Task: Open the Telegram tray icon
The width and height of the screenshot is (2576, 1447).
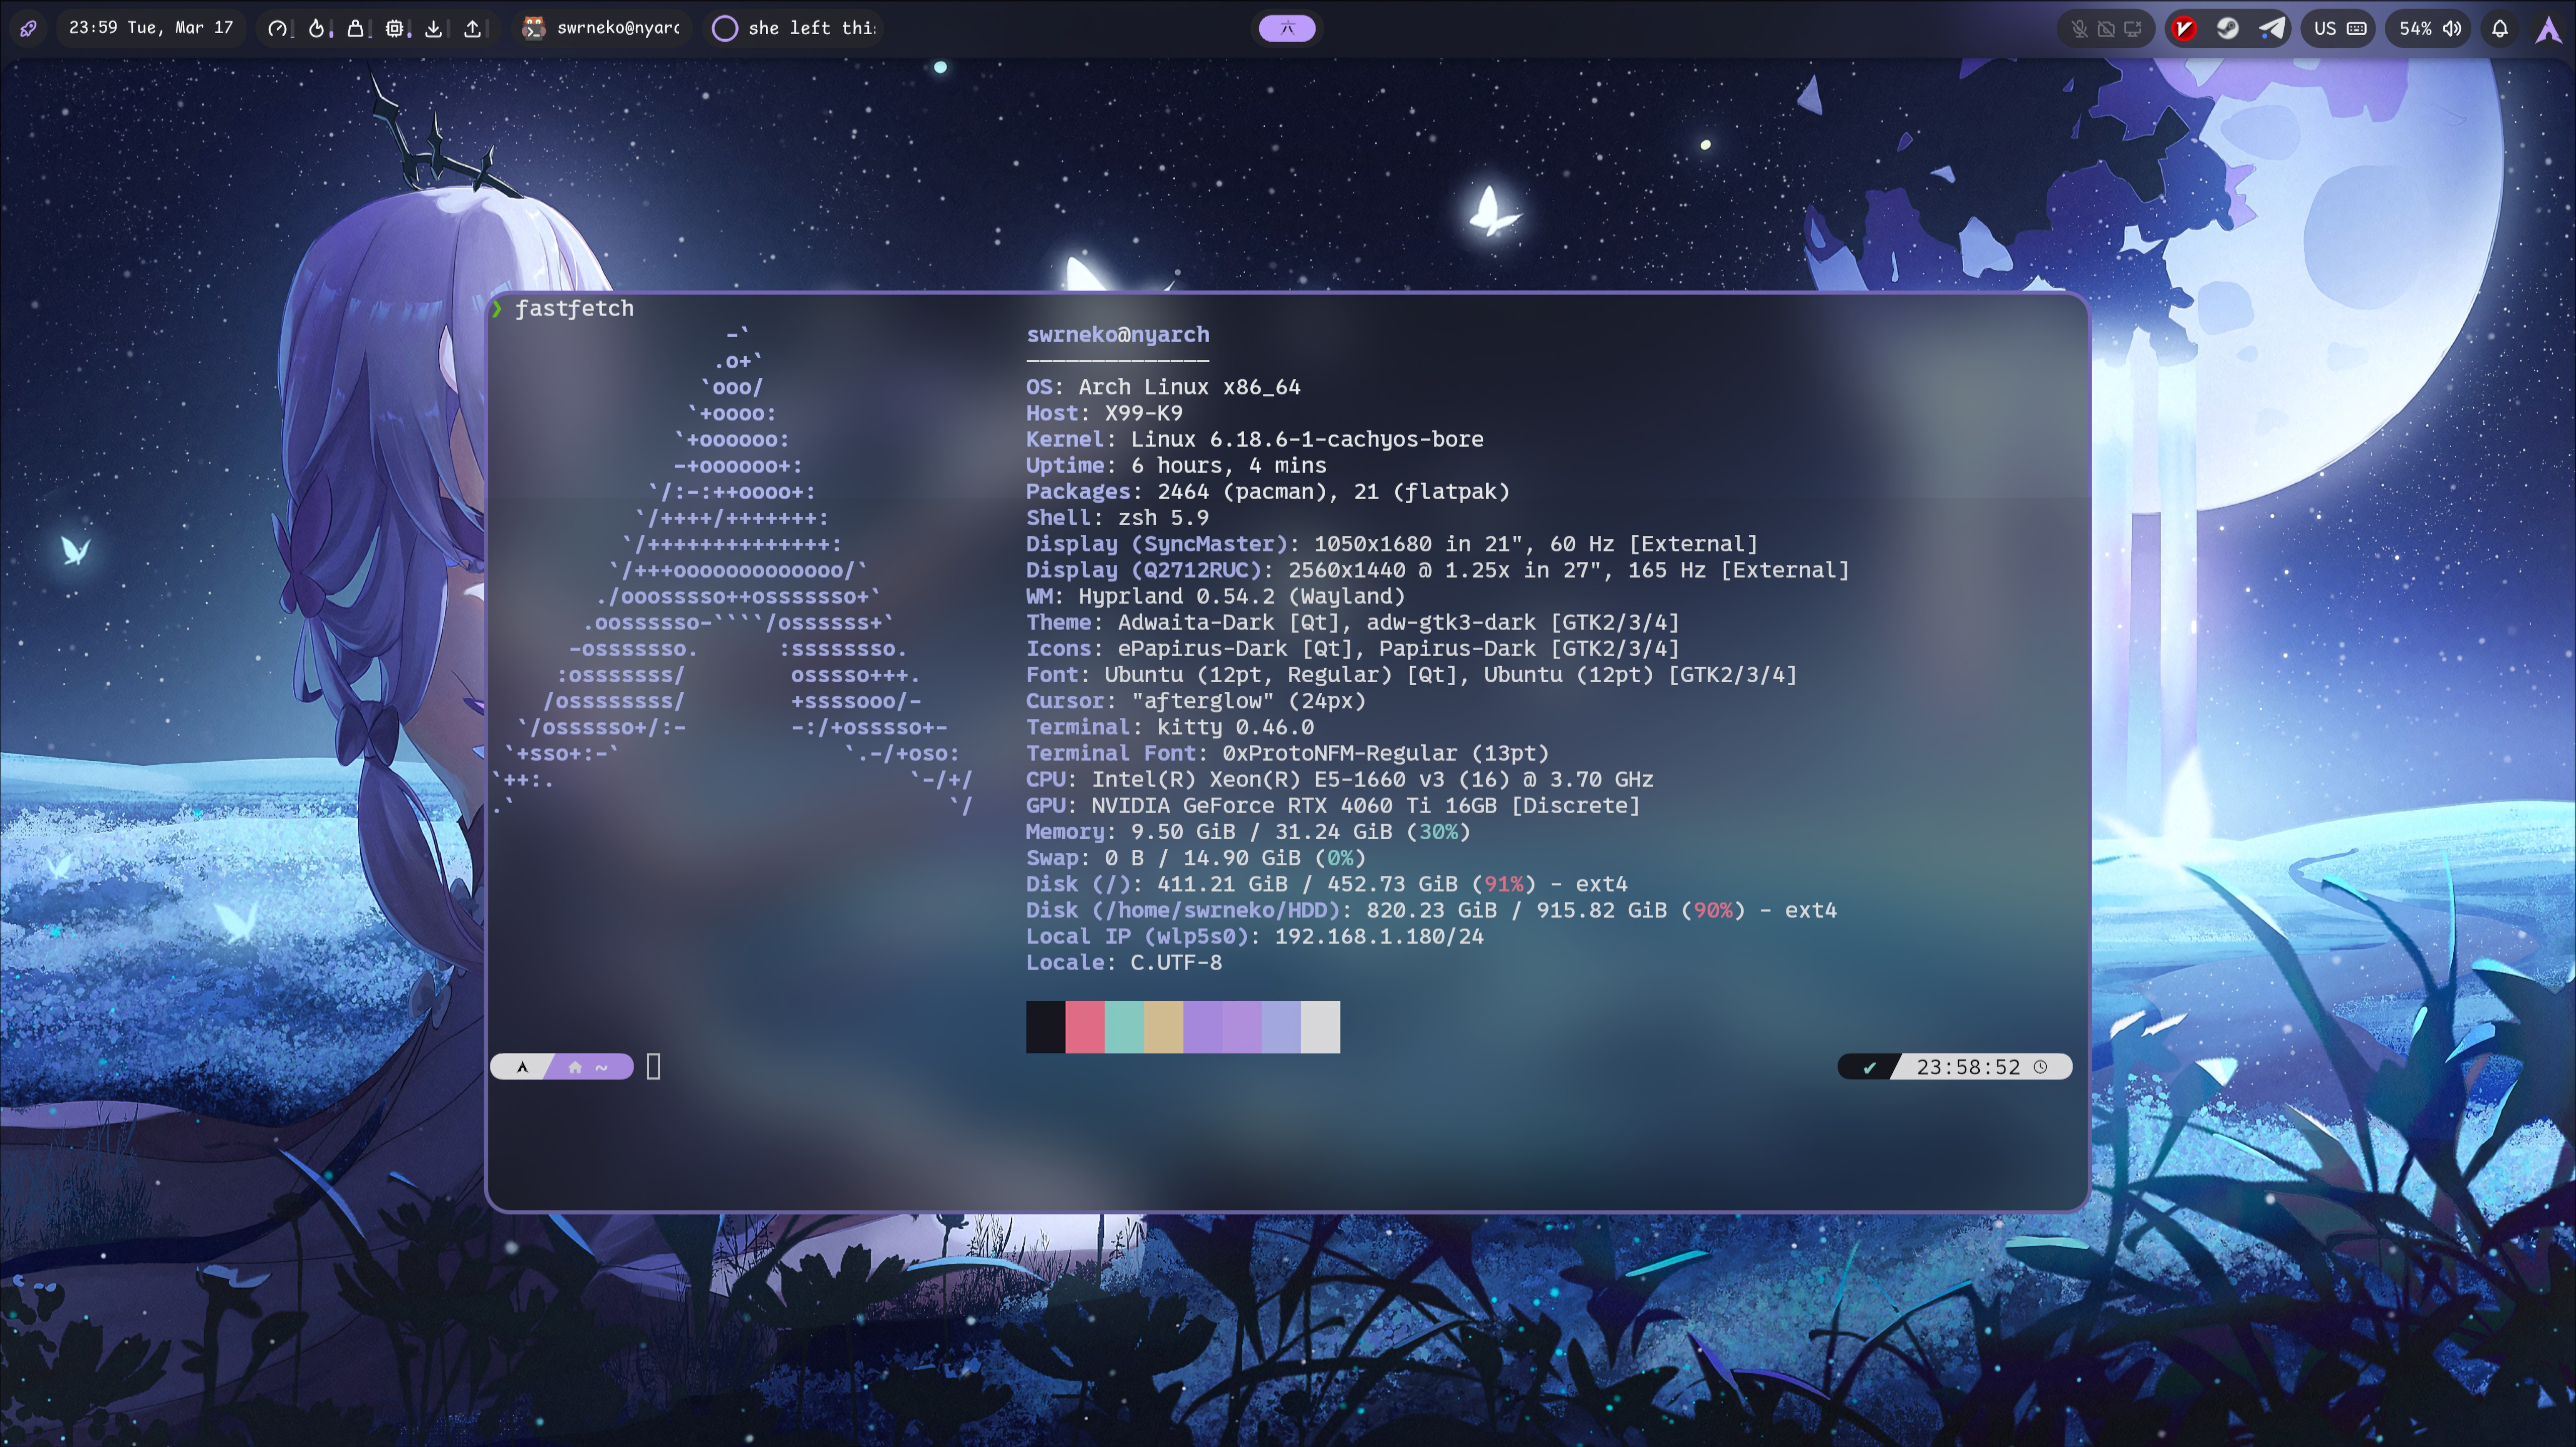Action: [x=2272, y=29]
